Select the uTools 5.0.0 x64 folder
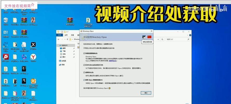231x104 pixels. pyautogui.click(x=15, y=47)
